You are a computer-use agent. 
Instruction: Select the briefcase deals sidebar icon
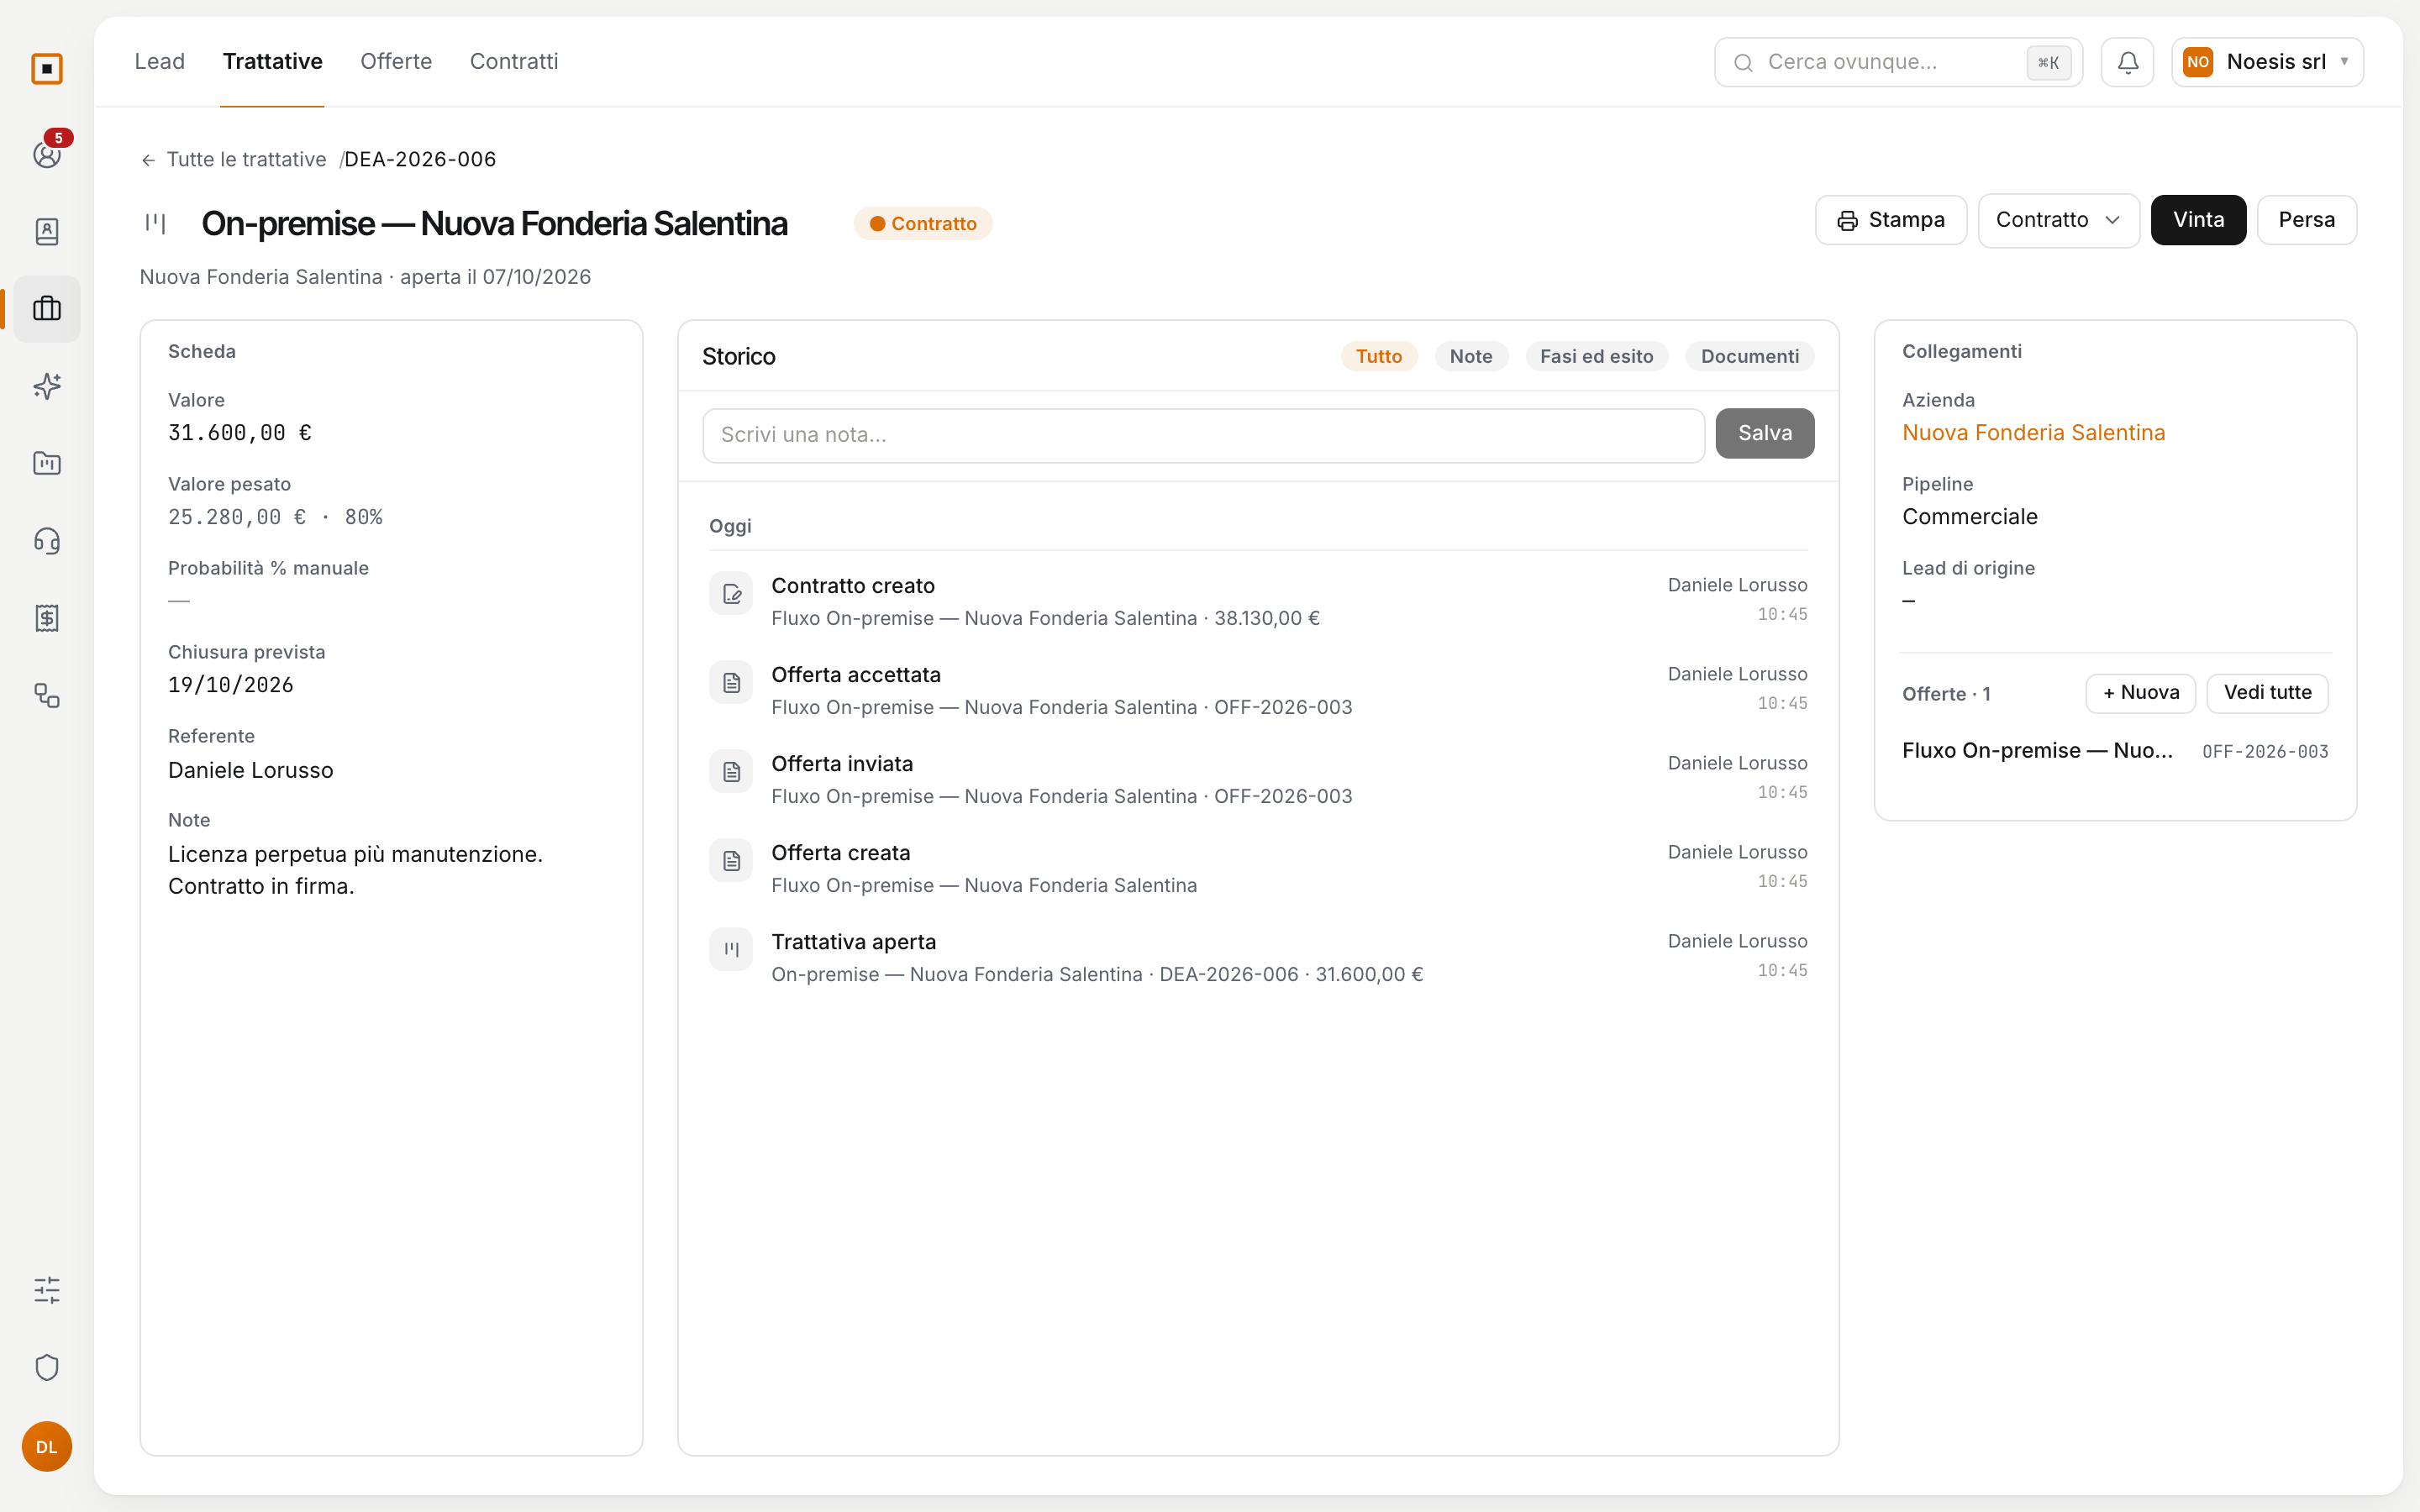tap(47, 309)
